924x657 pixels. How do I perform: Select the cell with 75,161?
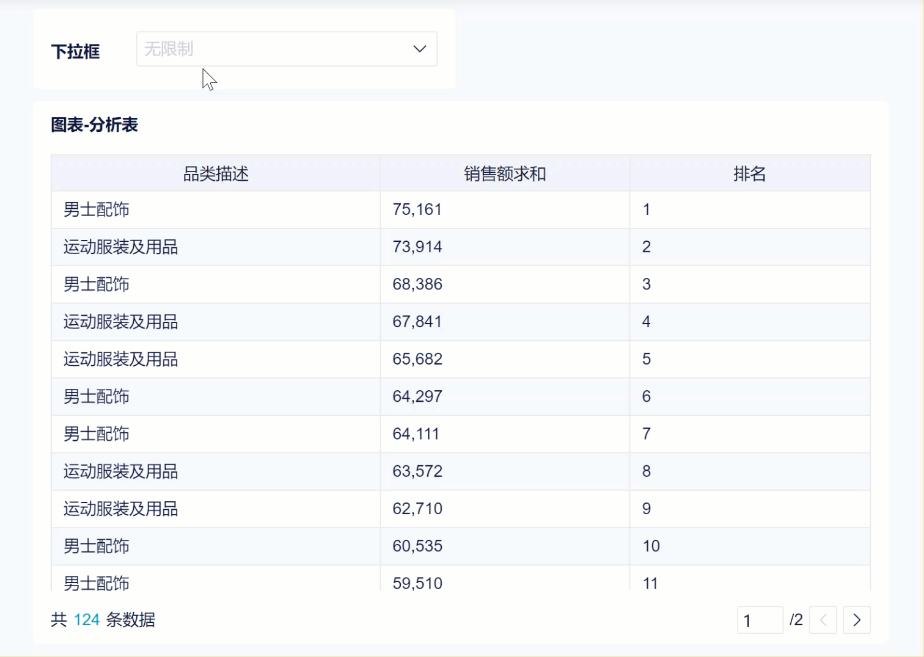coord(417,209)
